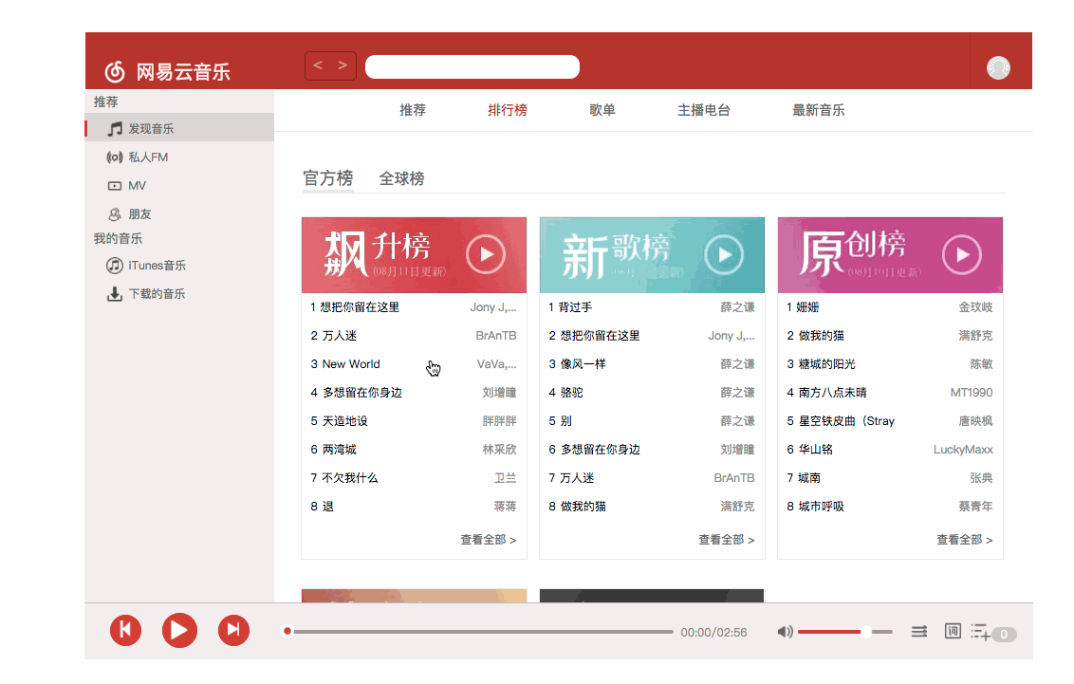Navigate back with the left arrow
Image resolution: width=1074 pixels, height=684 pixels.
[318, 65]
